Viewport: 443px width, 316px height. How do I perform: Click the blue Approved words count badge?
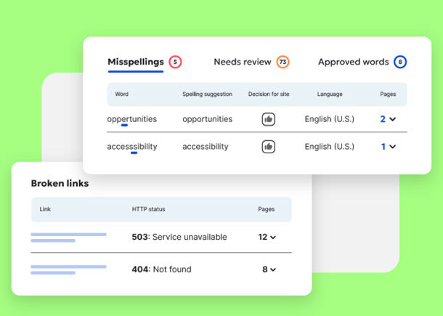coord(399,62)
